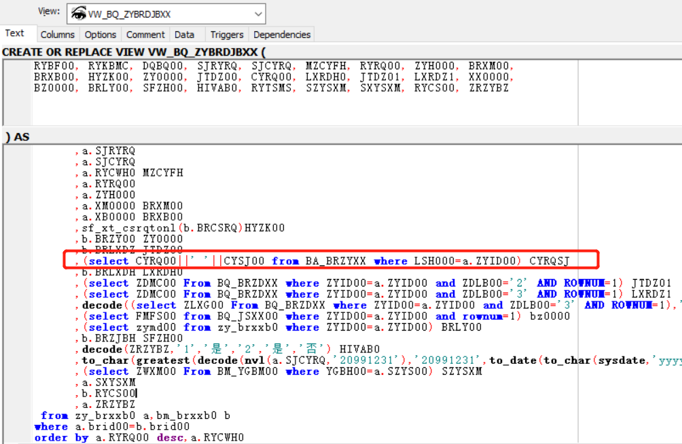
Task: Switch to the Text tab
Action: click(x=14, y=33)
